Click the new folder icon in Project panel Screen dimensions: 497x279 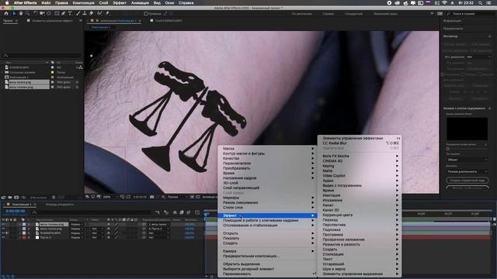tap(10, 198)
